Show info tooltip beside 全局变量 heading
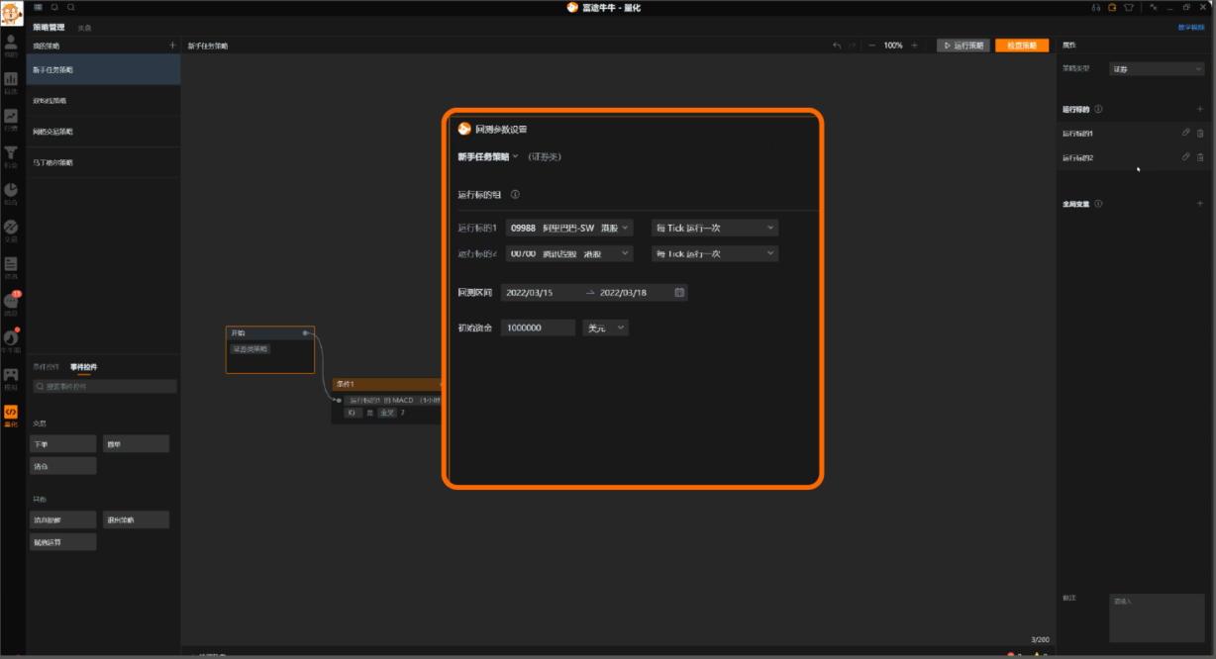This screenshot has width=1216, height=659. point(1098,204)
